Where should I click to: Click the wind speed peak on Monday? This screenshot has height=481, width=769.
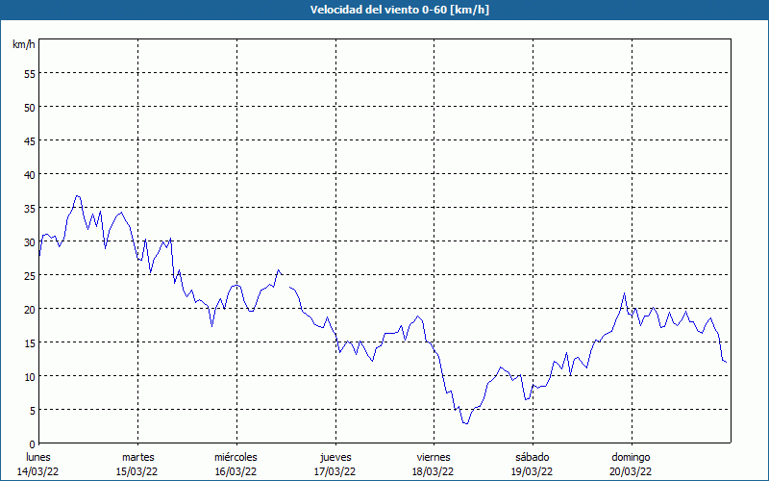click(77, 196)
